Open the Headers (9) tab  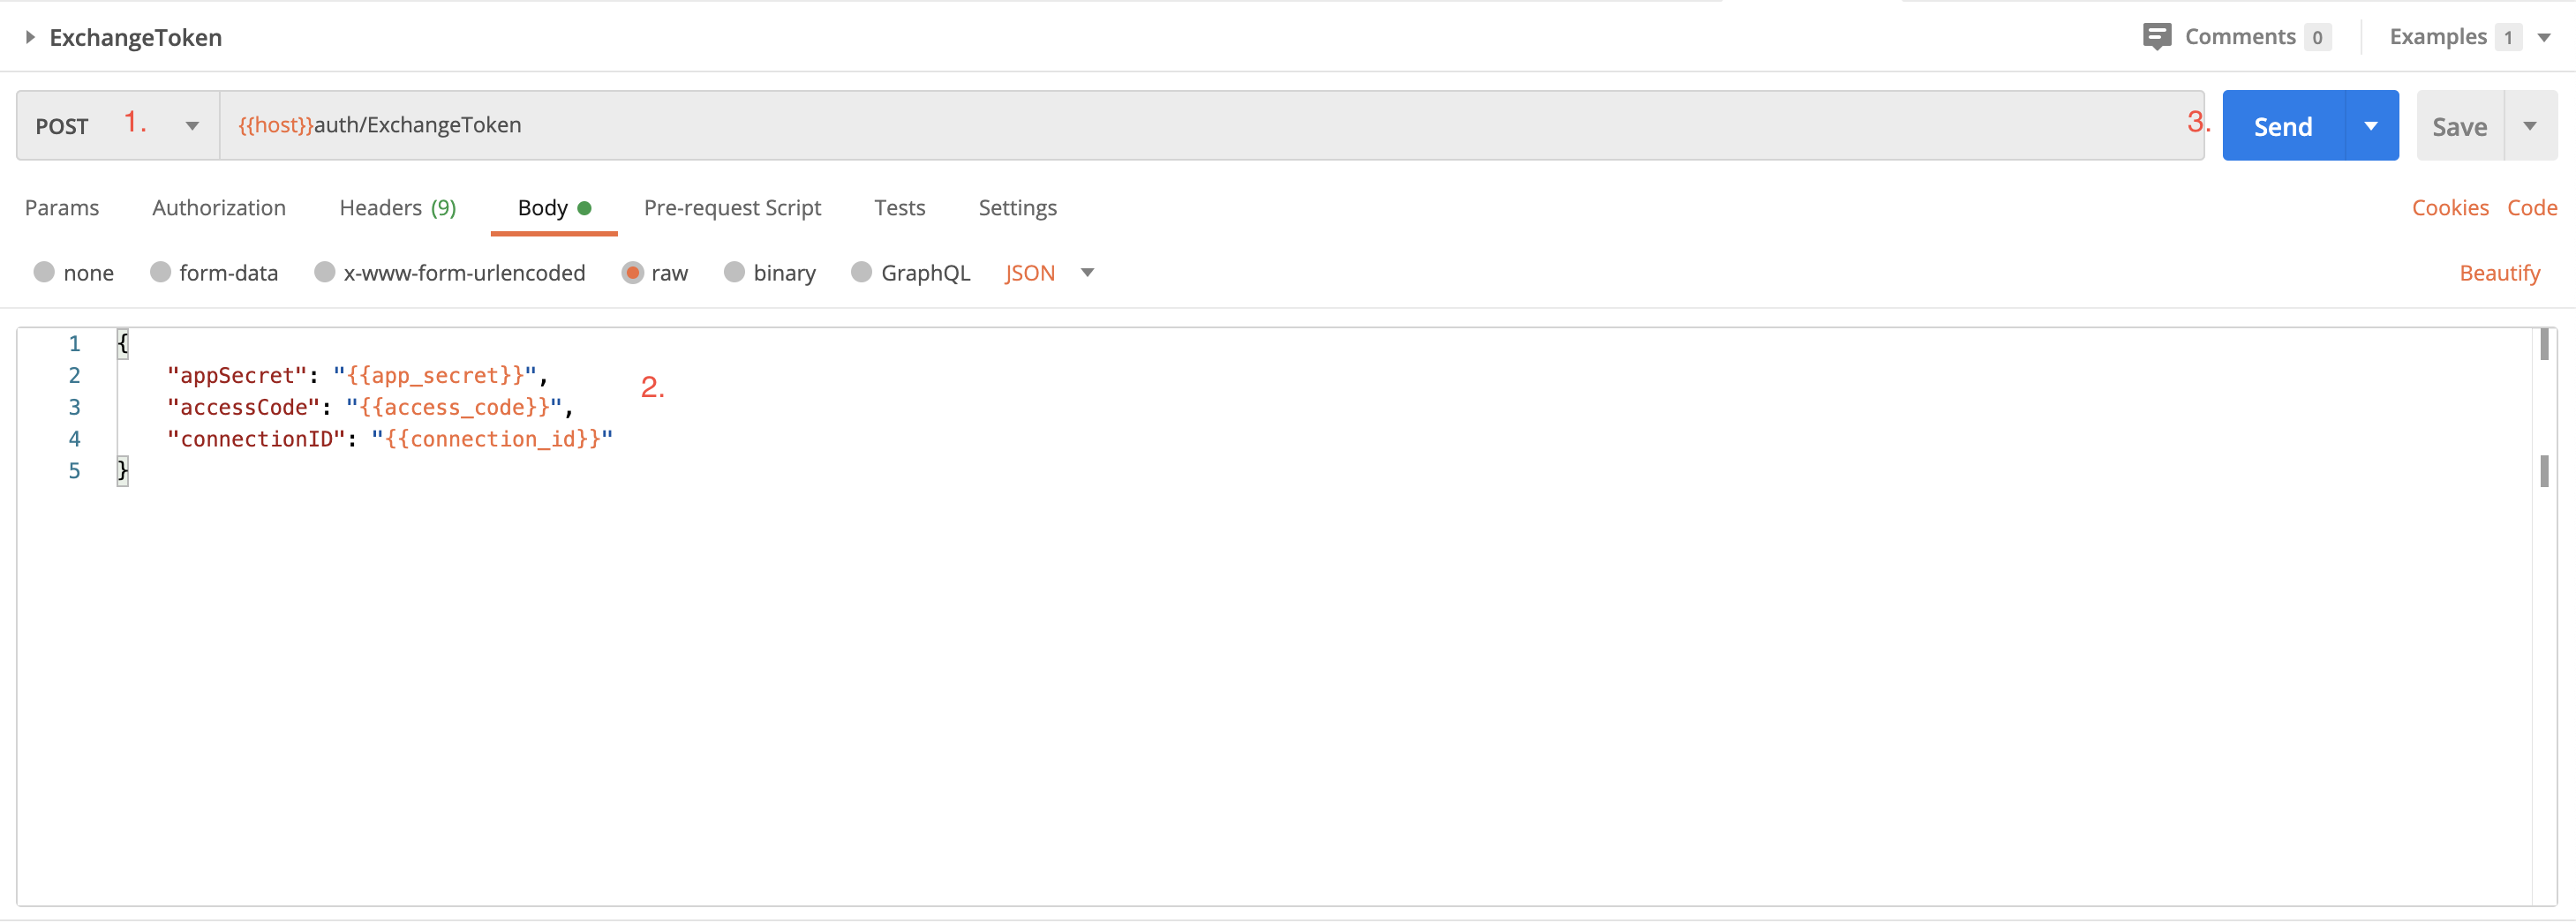point(398,208)
